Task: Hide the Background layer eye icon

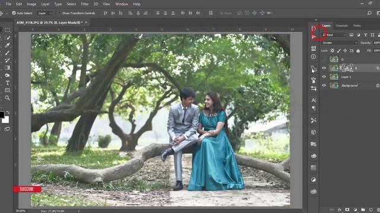Action: pos(324,85)
